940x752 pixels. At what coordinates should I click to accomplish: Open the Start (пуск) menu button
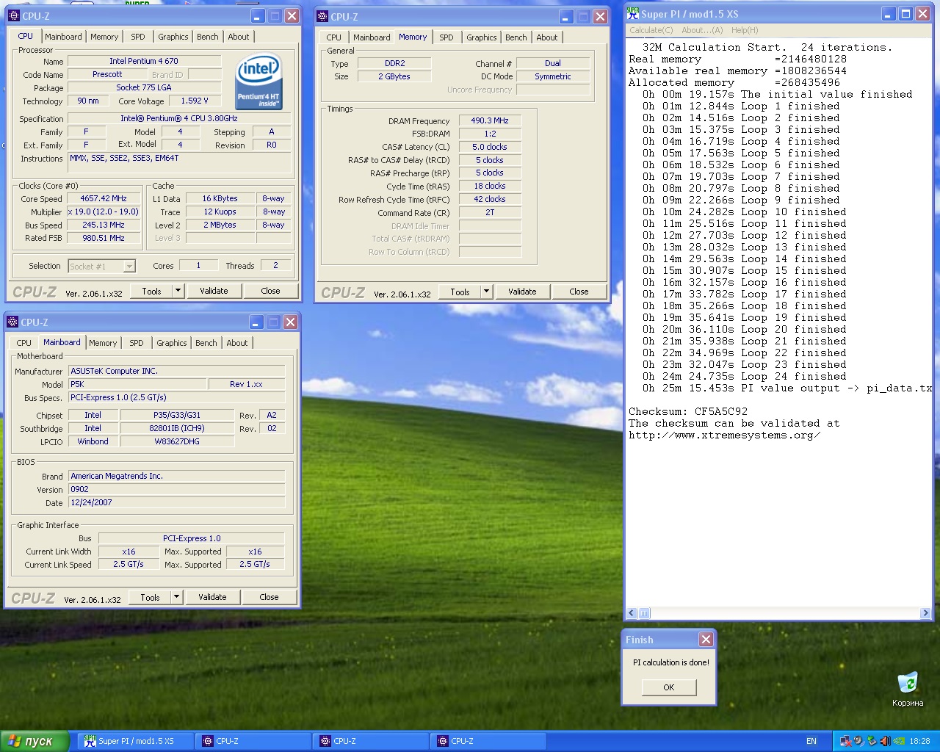[35, 741]
